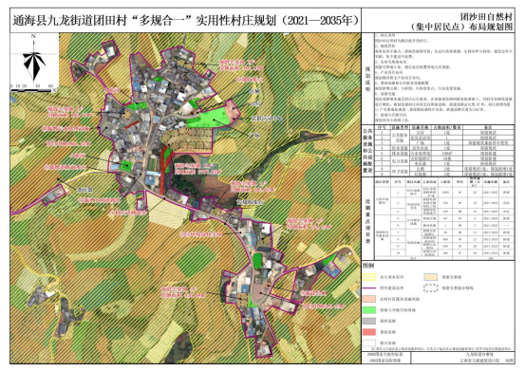The image size is (525, 371).
Task: Click the green open space legend swatch
Action: [369, 309]
